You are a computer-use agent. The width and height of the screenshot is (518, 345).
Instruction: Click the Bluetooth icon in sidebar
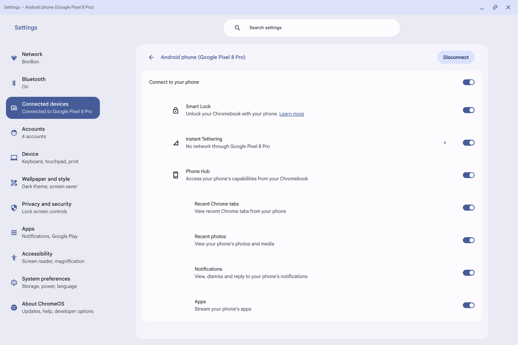pos(14,83)
